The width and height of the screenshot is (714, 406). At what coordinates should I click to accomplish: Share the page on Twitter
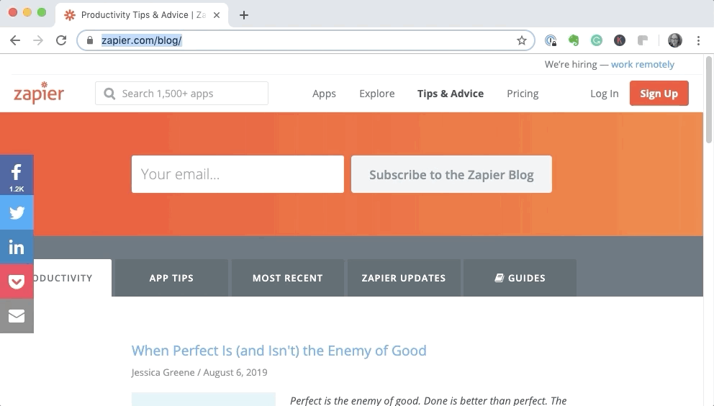[17, 212]
